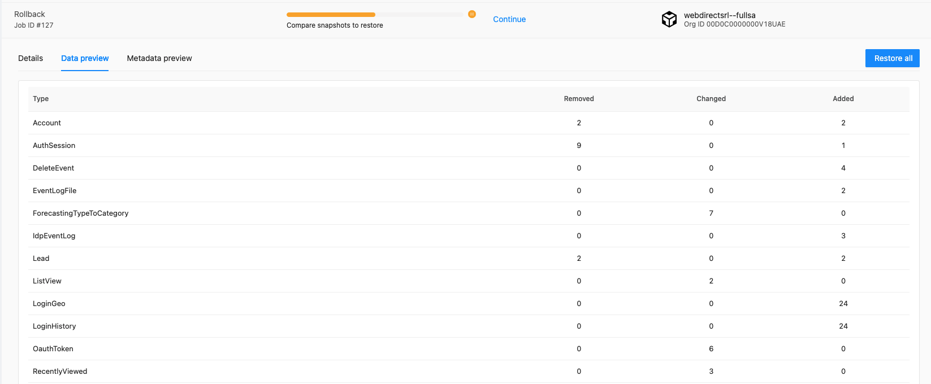This screenshot has width=931, height=384.
Task: Sort by the Type column header
Action: point(41,99)
